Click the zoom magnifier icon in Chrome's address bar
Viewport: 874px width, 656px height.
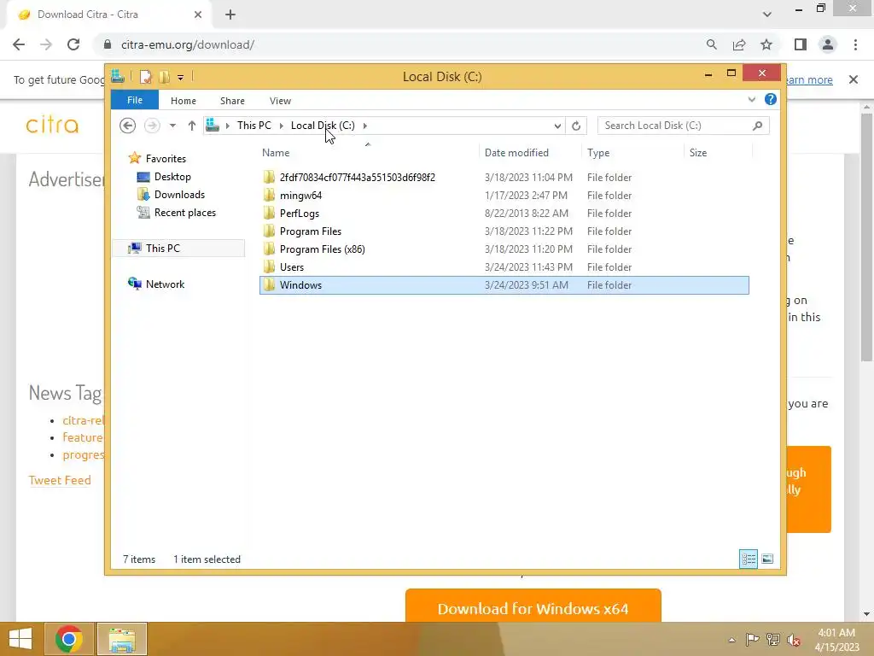pyautogui.click(x=711, y=44)
